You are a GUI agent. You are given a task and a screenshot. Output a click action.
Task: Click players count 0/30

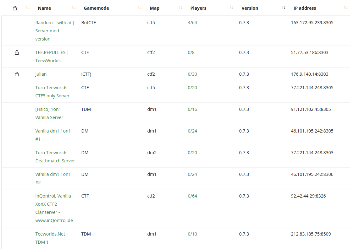(192, 74)
